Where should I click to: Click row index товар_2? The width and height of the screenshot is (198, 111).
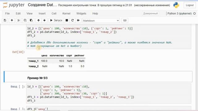[x=33, y=66]
